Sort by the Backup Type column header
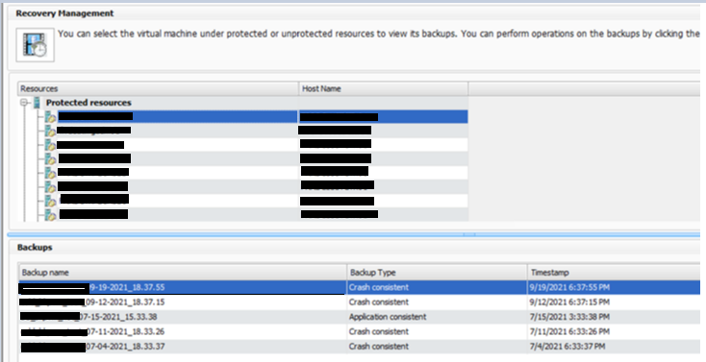This screenshot has width=706, height=362. 438,273
